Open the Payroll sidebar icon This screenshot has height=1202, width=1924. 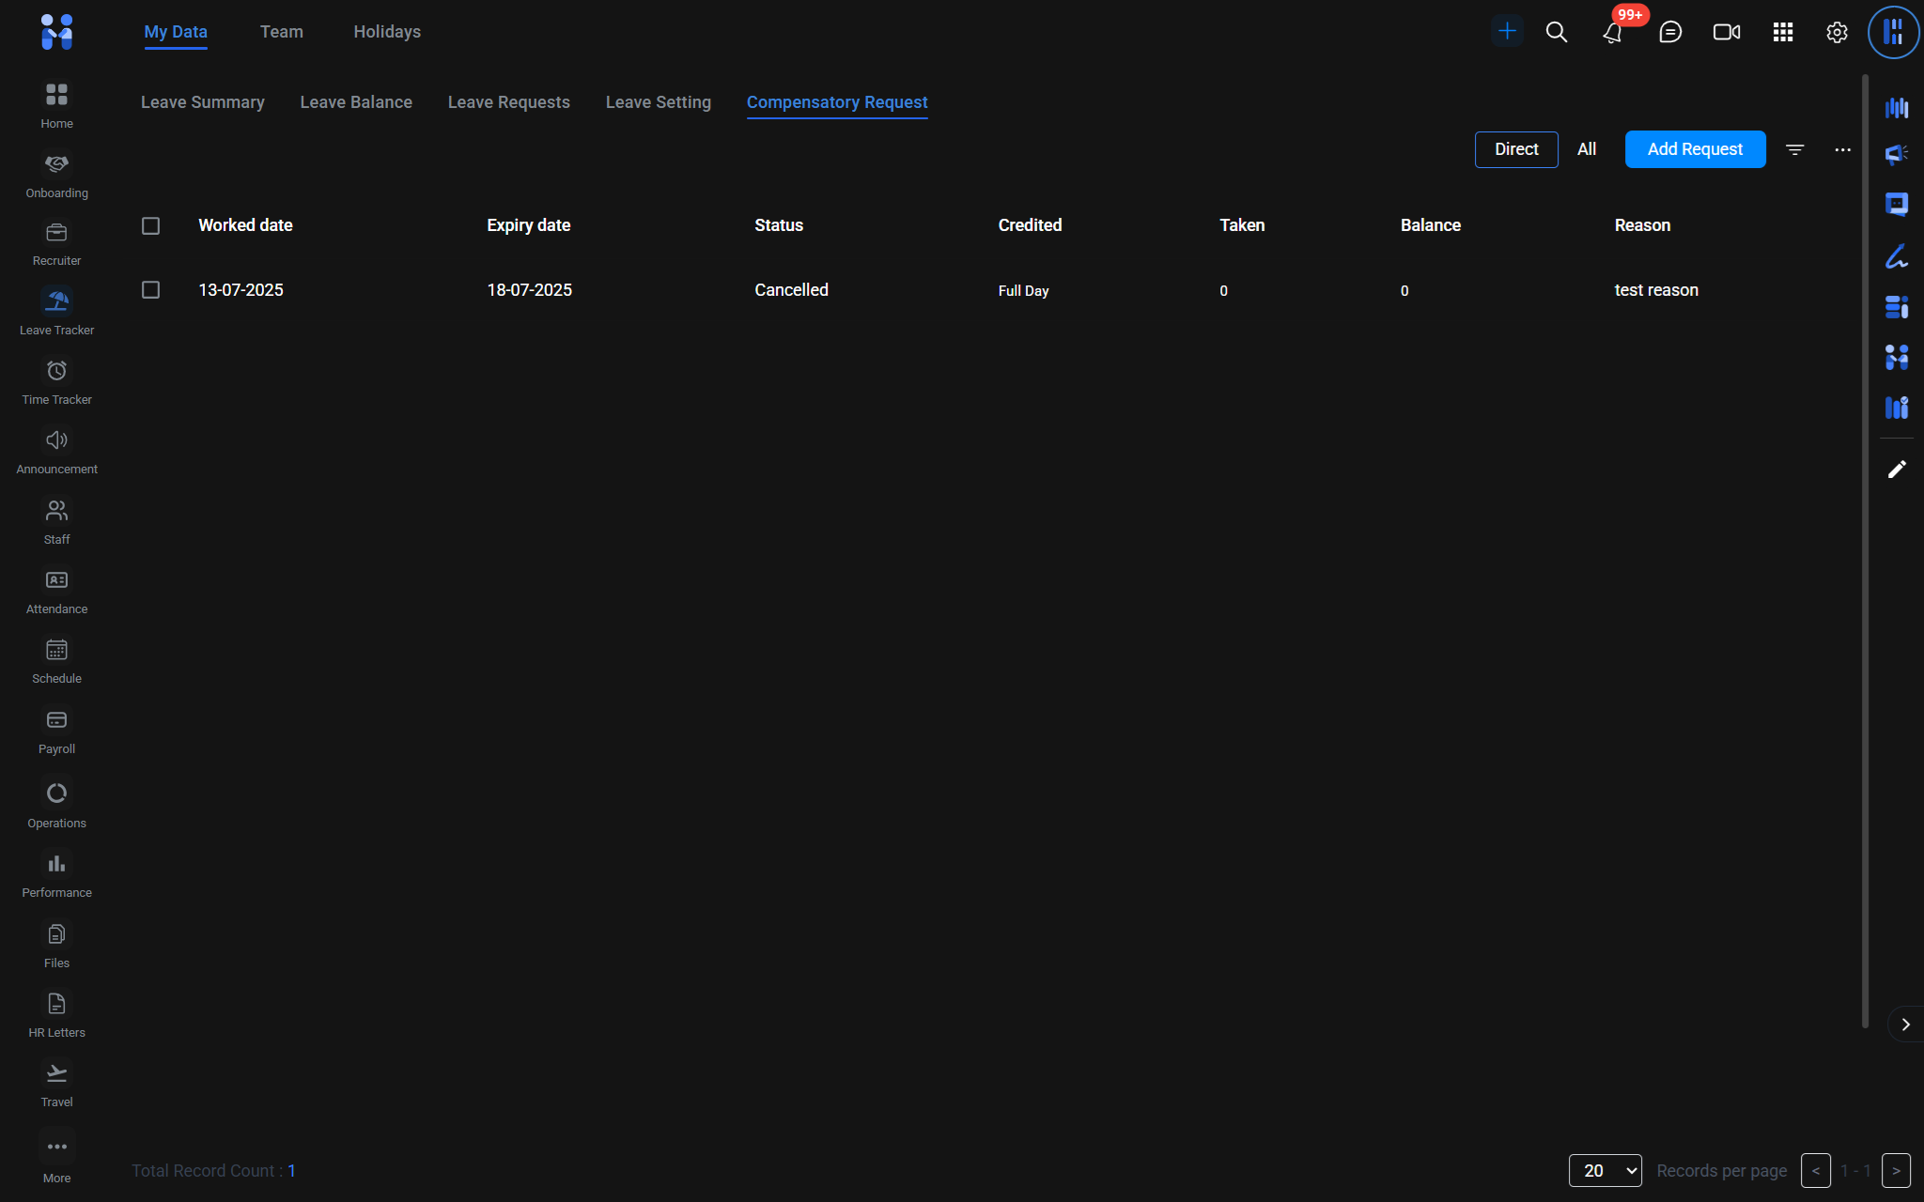[56, 721]
